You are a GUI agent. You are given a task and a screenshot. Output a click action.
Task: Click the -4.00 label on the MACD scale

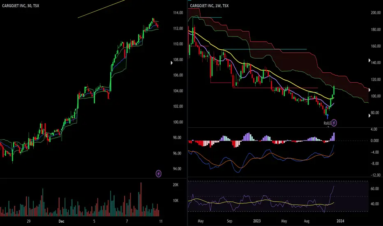click(x=374, y=152)
